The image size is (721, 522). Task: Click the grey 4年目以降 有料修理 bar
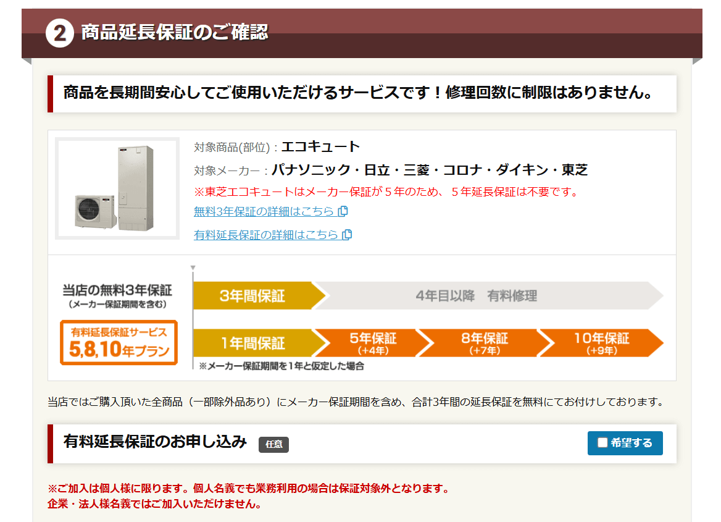476,296
